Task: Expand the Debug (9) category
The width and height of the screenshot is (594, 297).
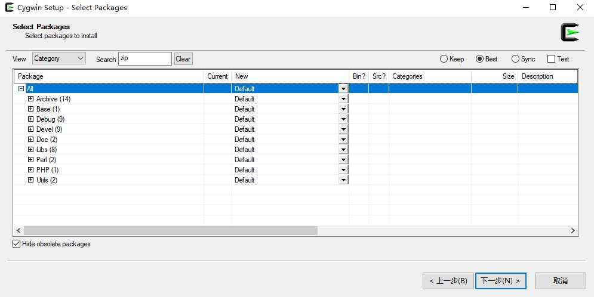Action: click(x=30, y=119)
